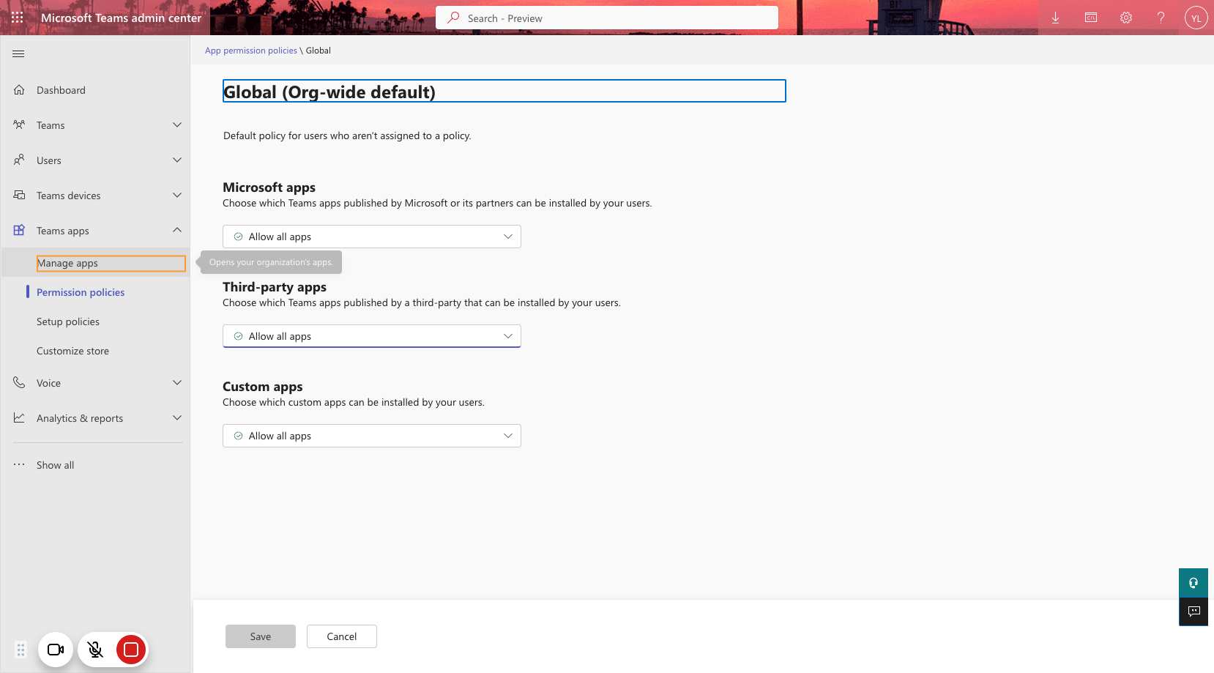Open the settings gear icon
Image resolution: width=1214 pixels, height=673 pixels.
pos(1126,18)
